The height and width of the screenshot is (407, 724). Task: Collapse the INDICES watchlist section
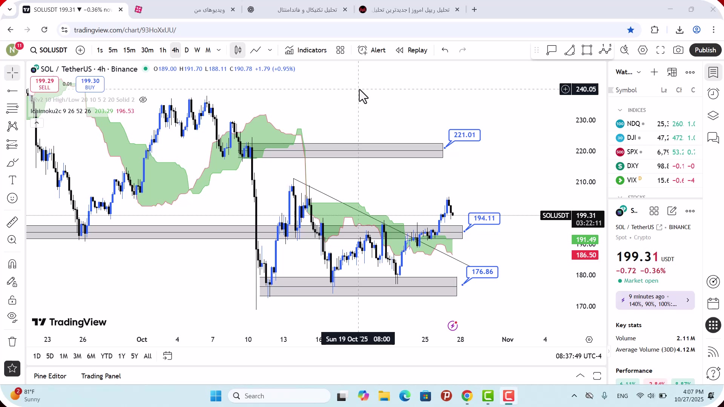pos(620,110)
